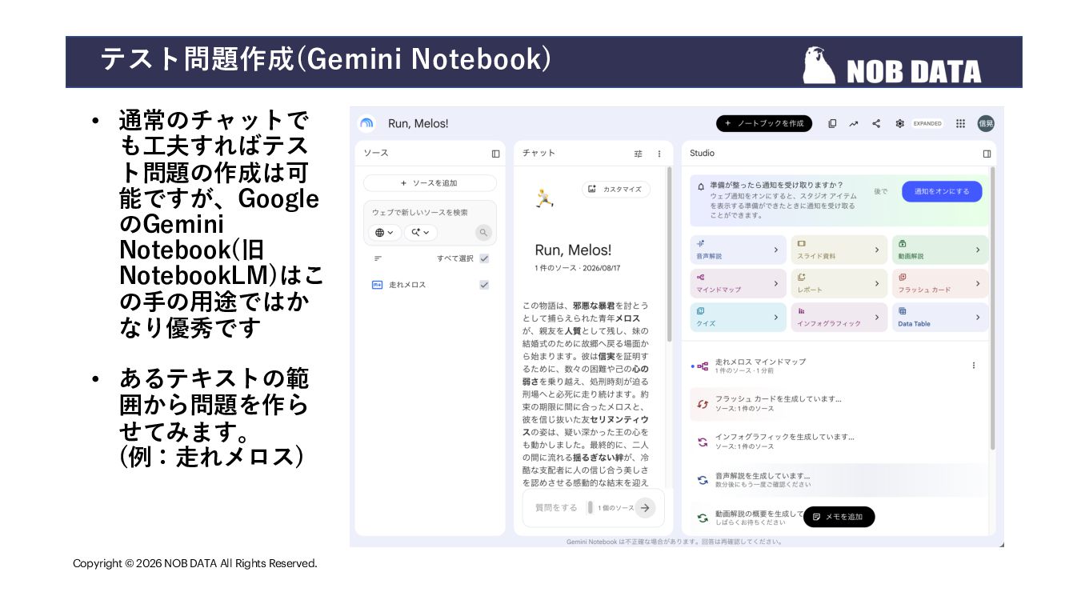Collapse the Studio panel with its sidebar icon
Image resolution: width=1089 pixels, height=612 pixels.
(x=987, y=154)
